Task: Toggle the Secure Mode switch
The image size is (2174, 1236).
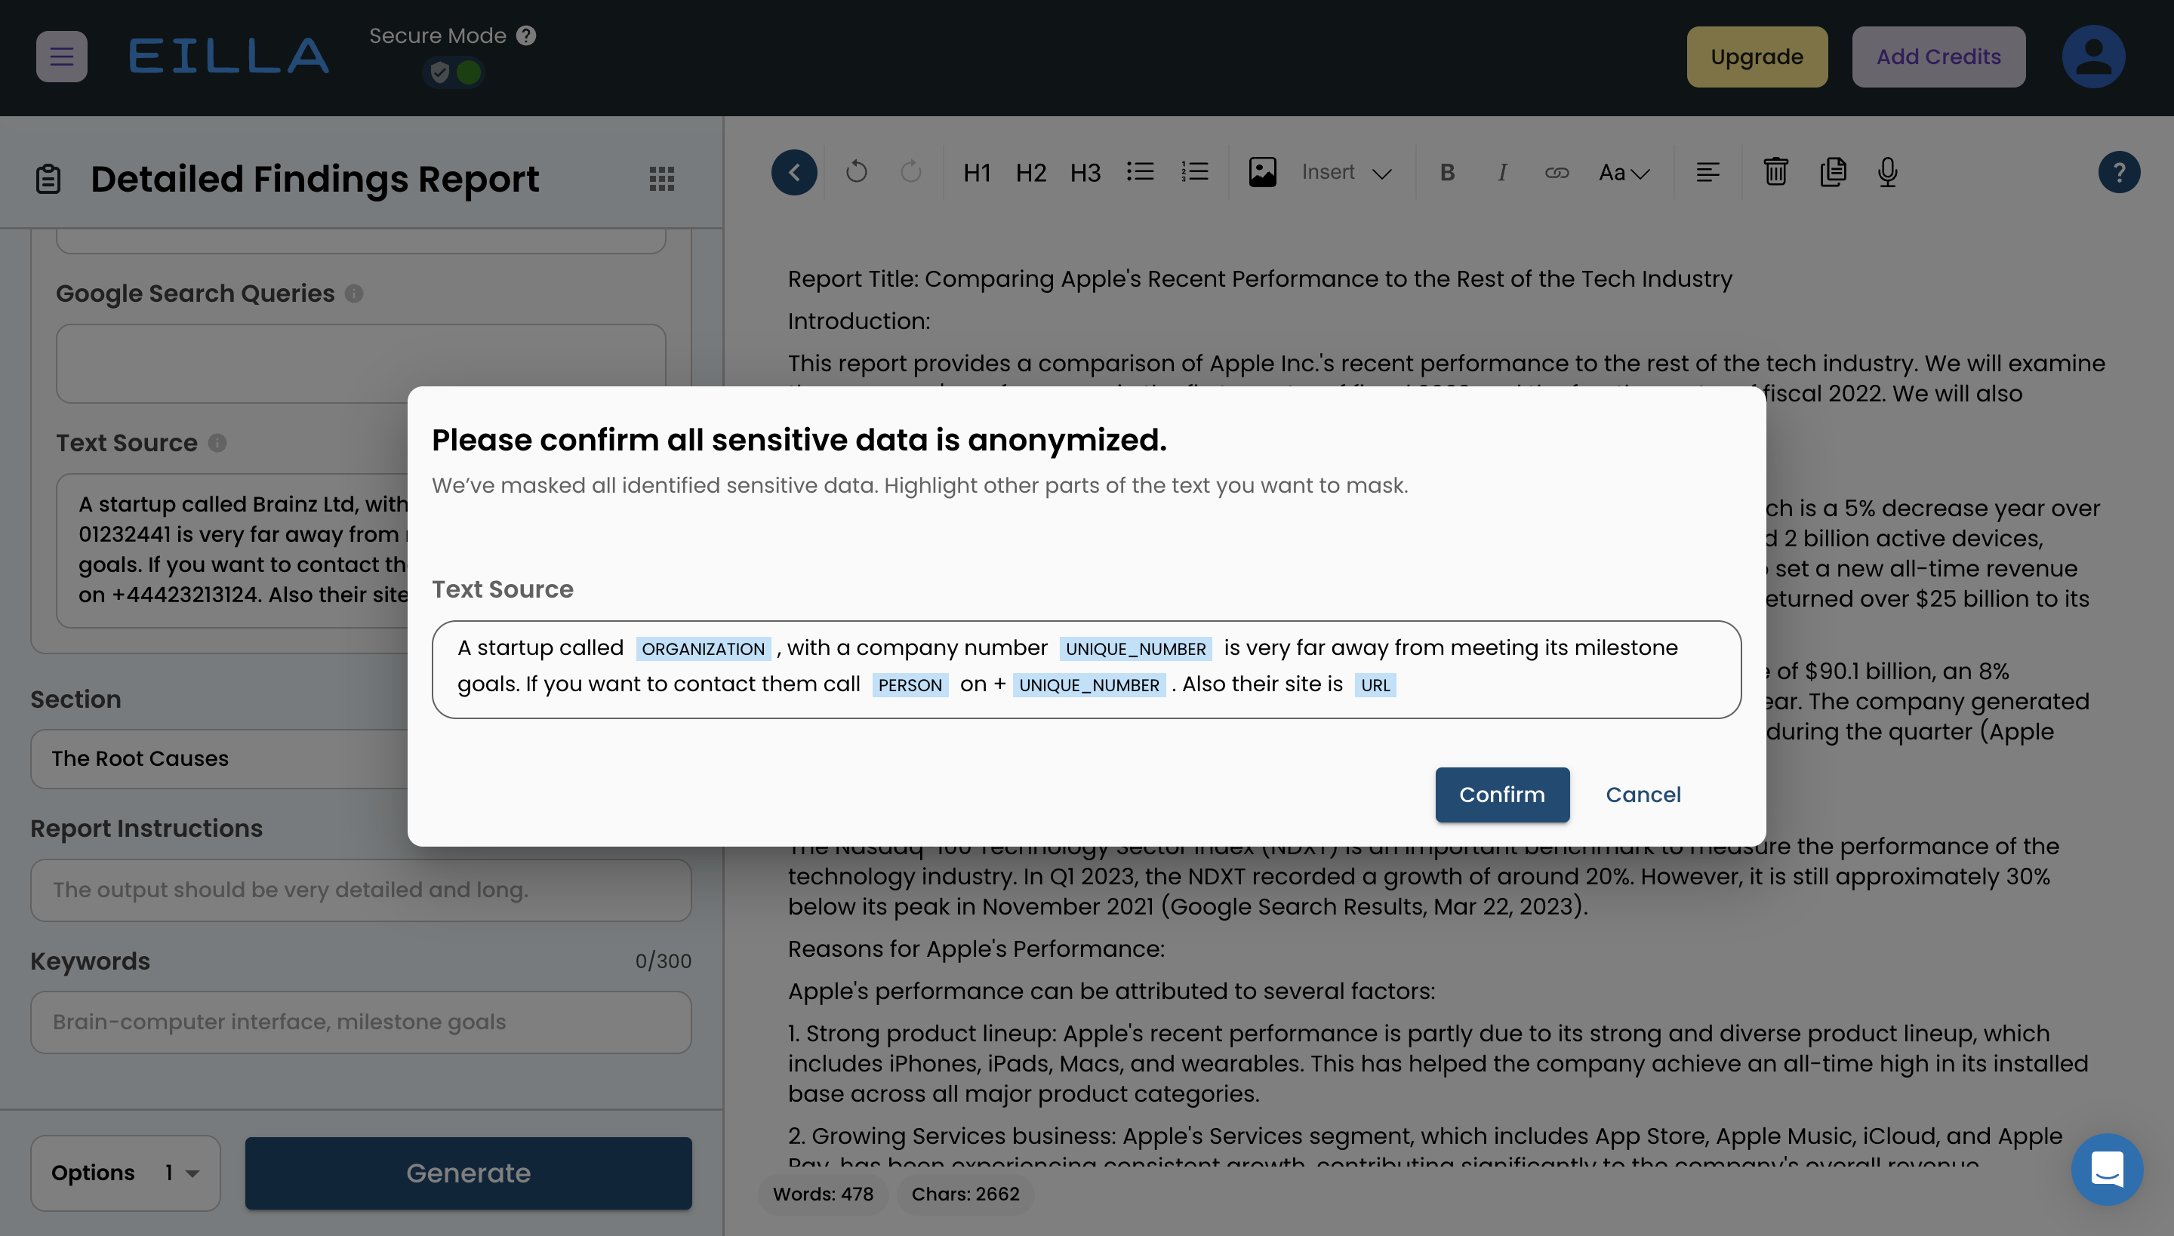Action: pyautogui.click(x=454, y=73)
